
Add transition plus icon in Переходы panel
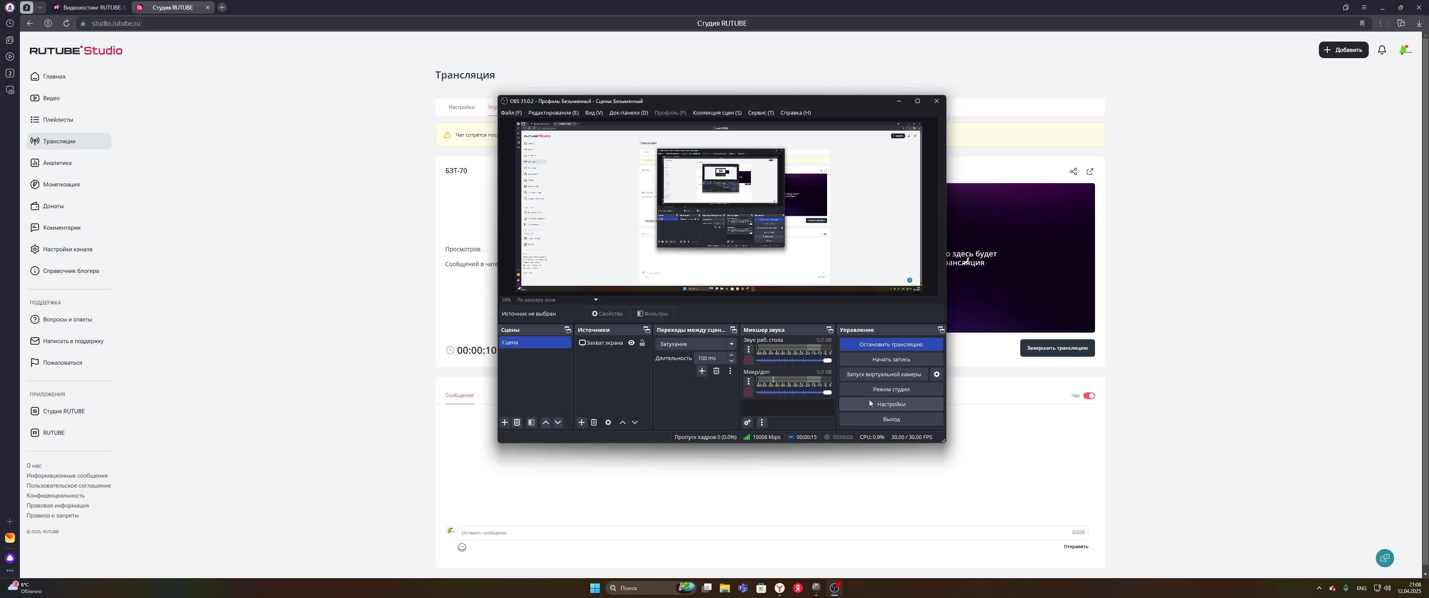point(702,371)
